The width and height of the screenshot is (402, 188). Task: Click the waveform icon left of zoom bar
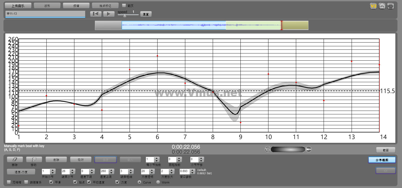click(267, 149)
